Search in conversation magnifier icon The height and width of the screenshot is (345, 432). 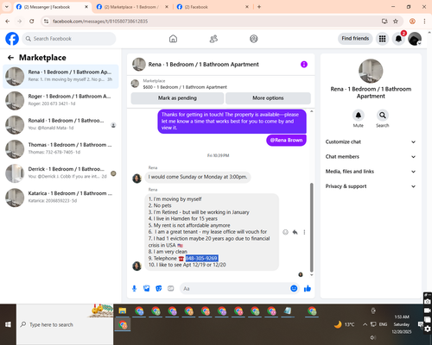tap(383, 116)
